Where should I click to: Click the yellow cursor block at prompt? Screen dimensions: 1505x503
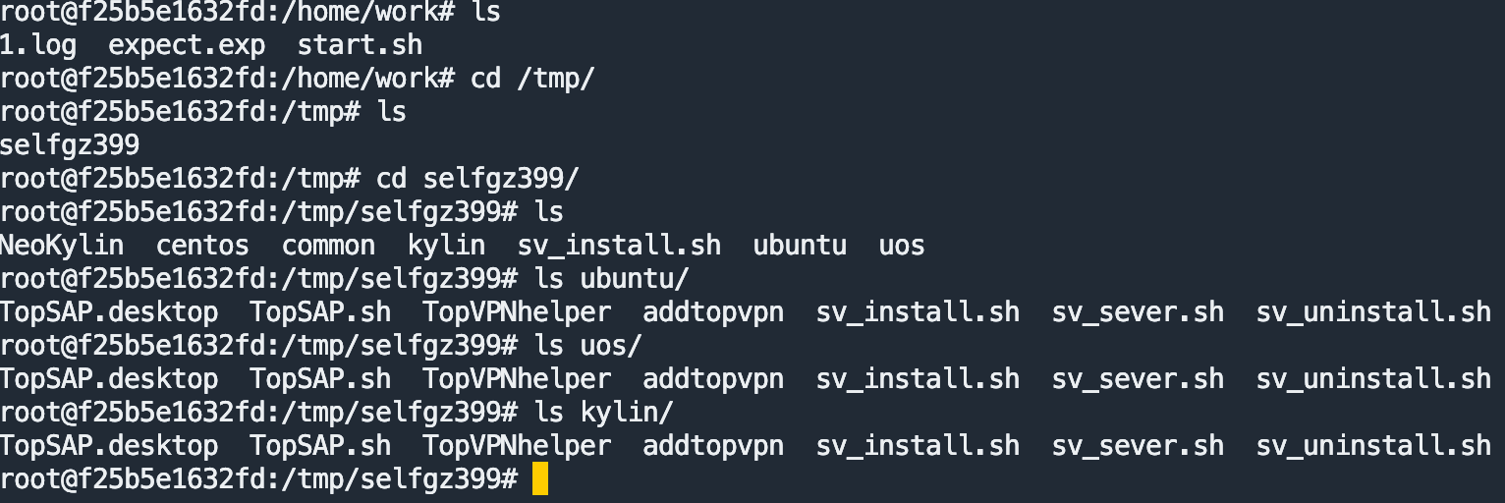539,479
